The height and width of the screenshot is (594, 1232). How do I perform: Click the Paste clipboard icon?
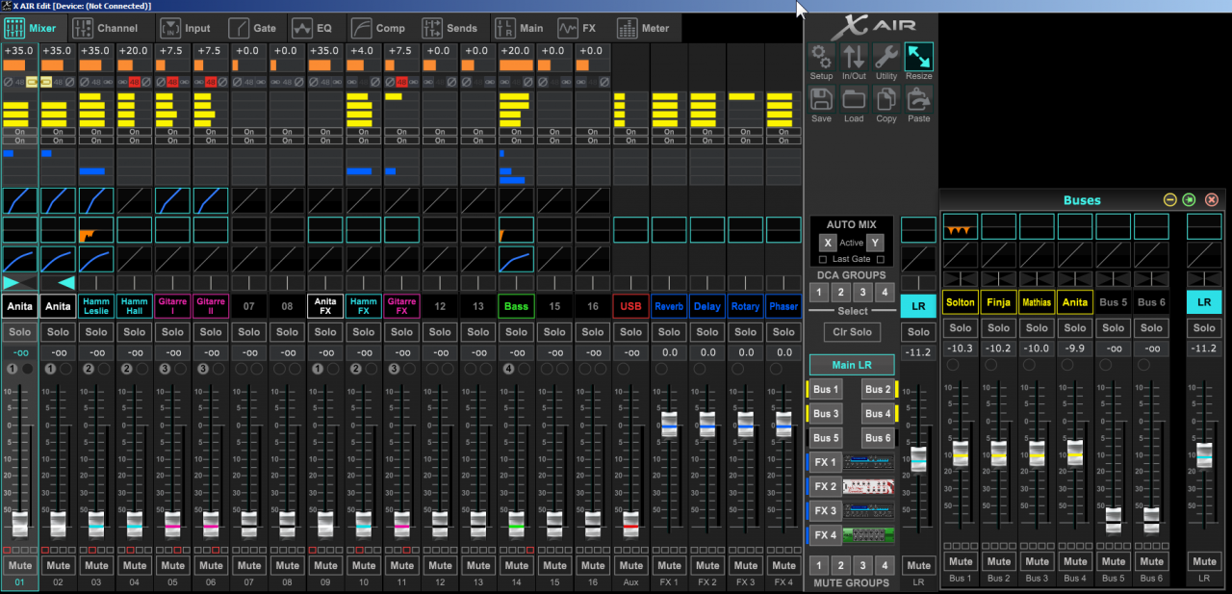tap(919, 98)
